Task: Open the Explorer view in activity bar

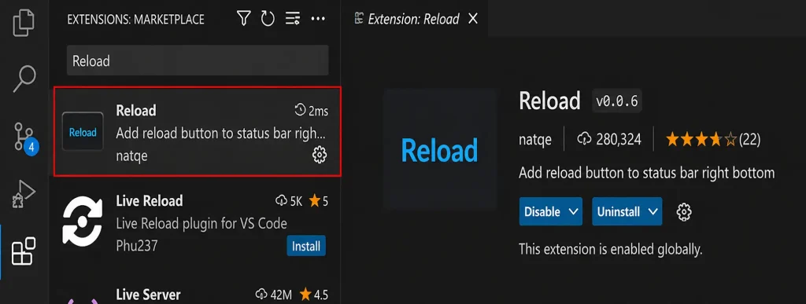Action: coord(24,23)
